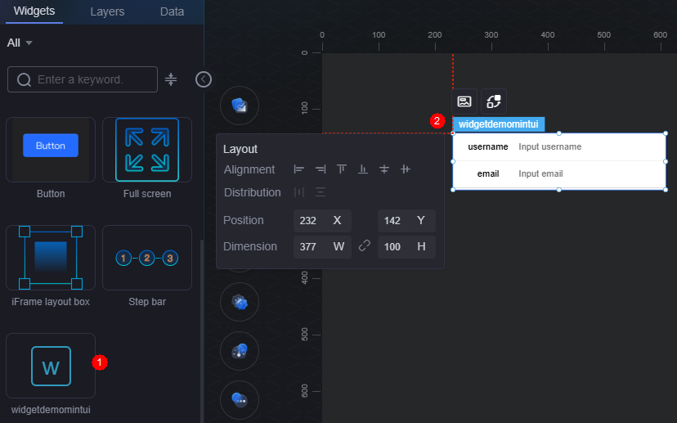Toggle the aspect ratio link icon
The width and height of the screenshot is (677, 423).
[x=365, y=245]
